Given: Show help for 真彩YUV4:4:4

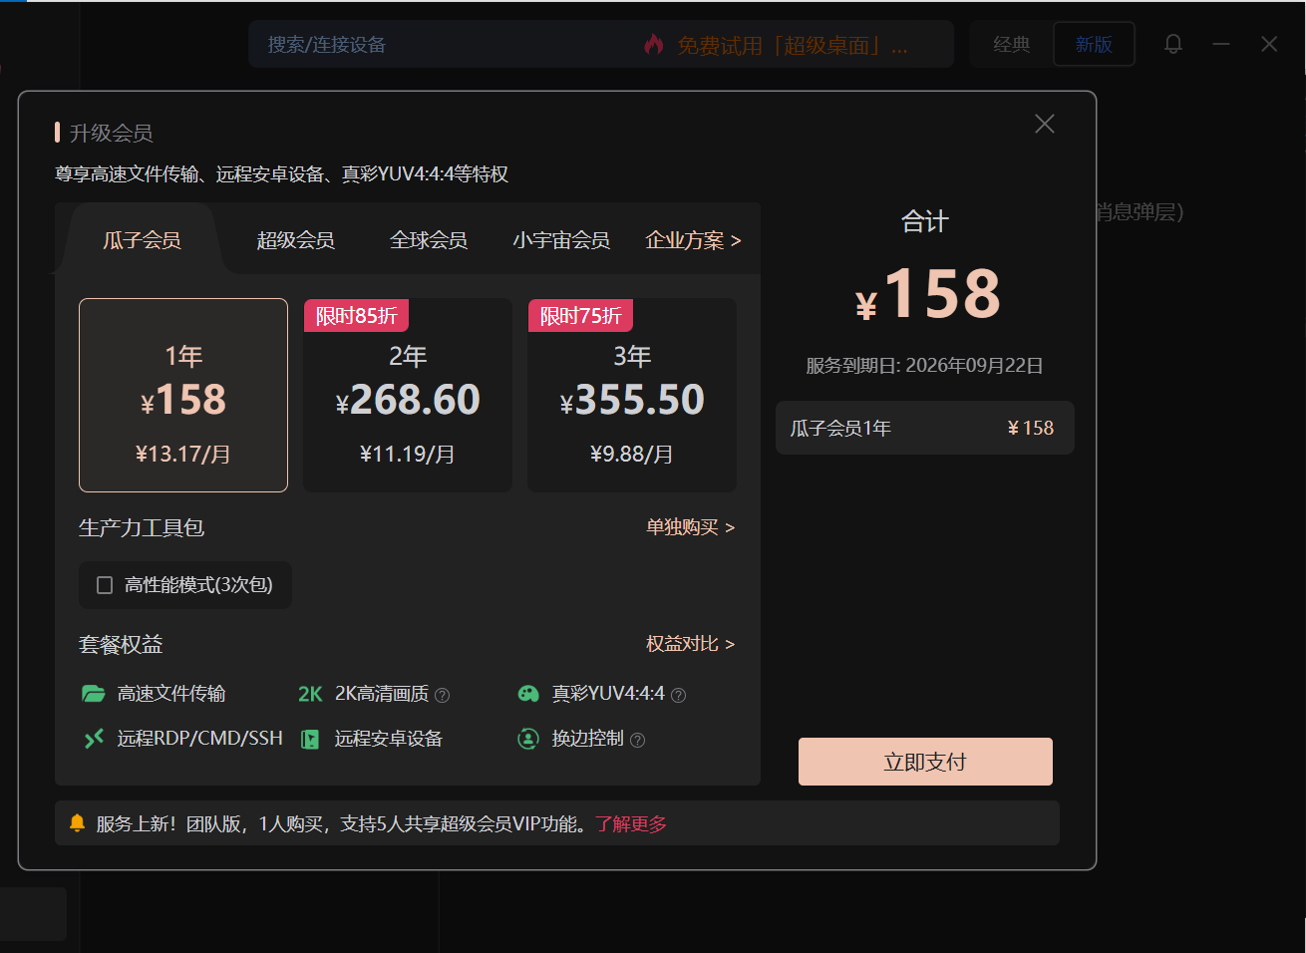Looking at the screenshot, I should click(678, 696).
